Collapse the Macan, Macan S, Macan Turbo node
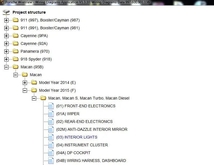The width and height of the screenshot is (214, 165). click(x=34, y=98)
